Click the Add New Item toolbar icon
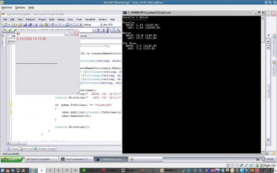This screenshot has height=173, width=277. [13, 25]
